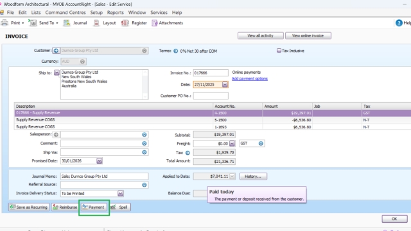
Task: Open the Lists menu
Action: pyautogui.click(x=36, y=13)
